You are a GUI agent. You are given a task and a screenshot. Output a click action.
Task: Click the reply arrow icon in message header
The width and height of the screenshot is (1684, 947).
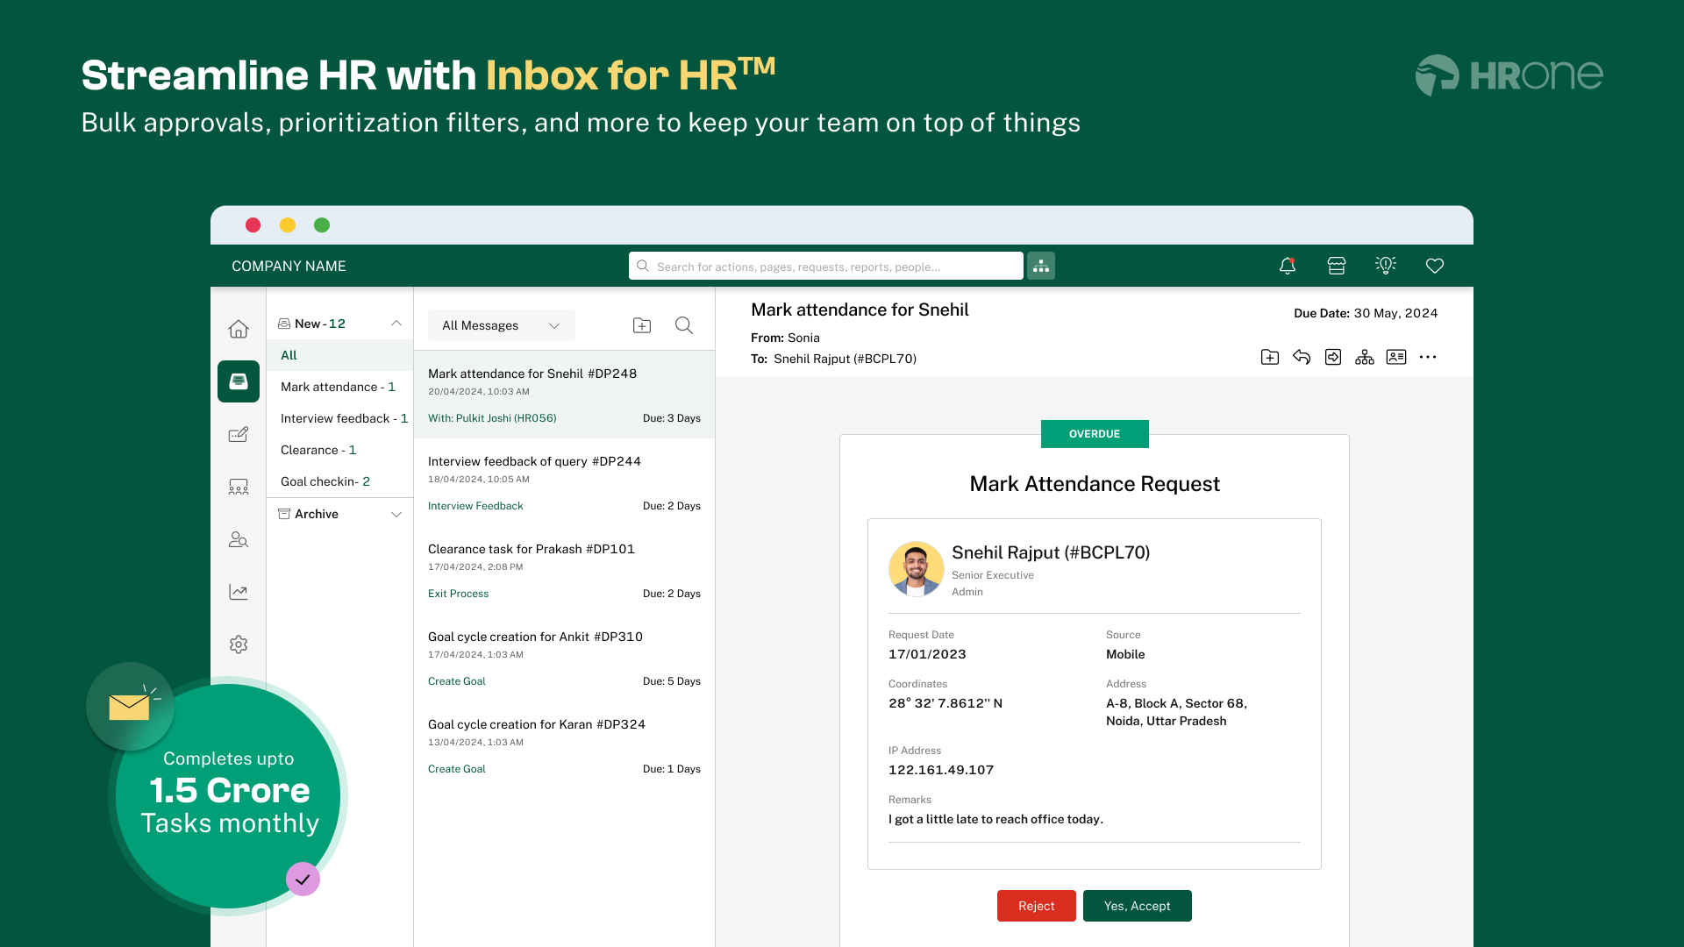(1301, 357)
